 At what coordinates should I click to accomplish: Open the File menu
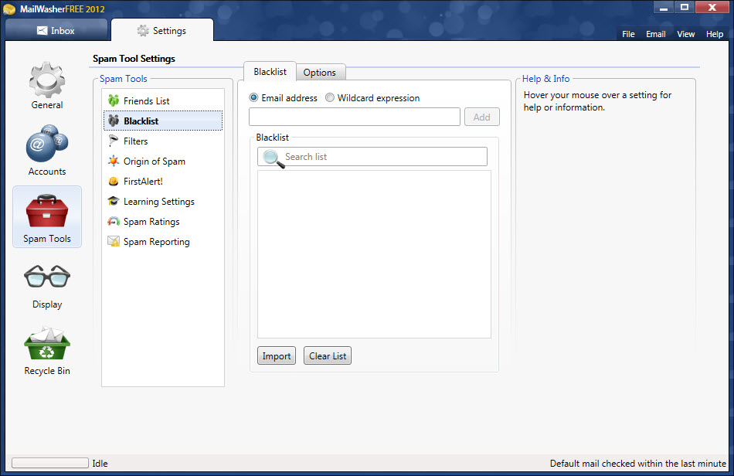pyautogui.click(x=628, y=34)
